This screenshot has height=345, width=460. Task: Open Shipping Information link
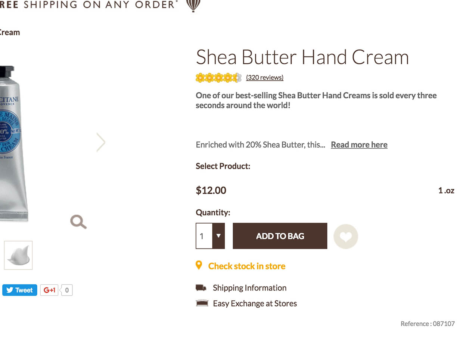click(249, 288)
